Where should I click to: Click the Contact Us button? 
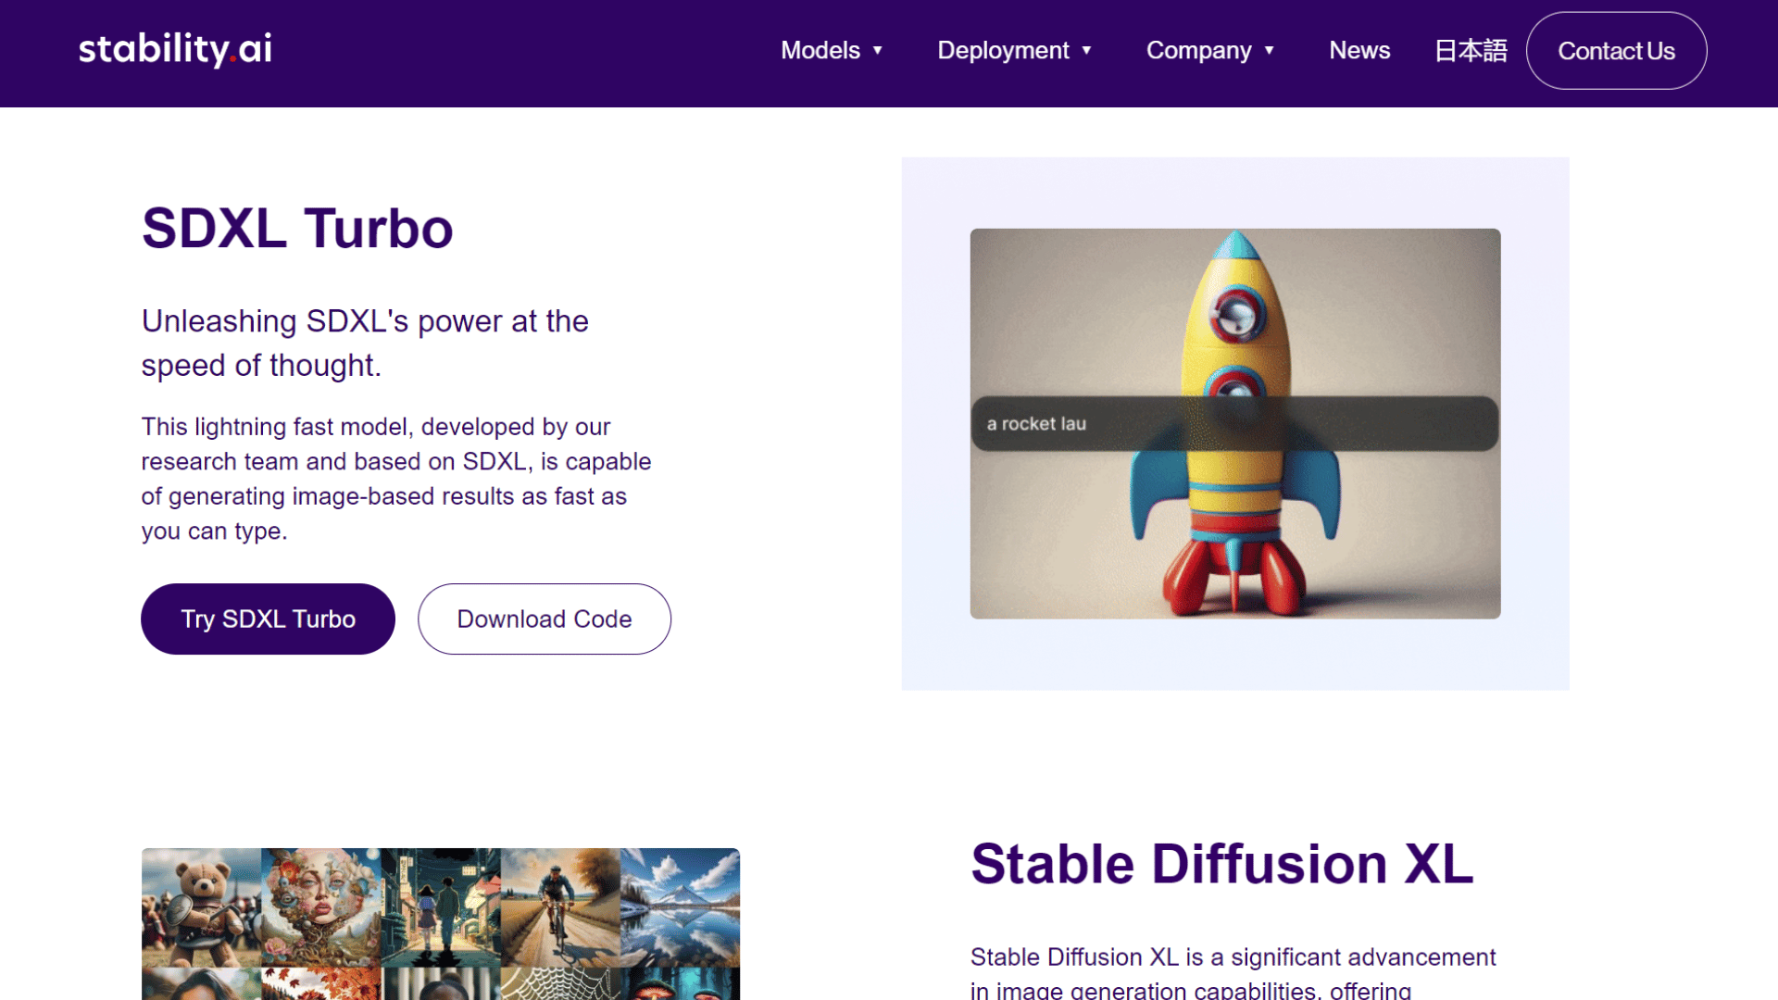point(1616,51)
